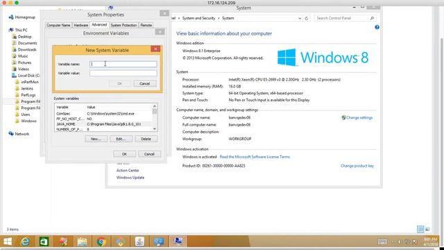
Task: Open Action Center link
Action: coord(128,170)
